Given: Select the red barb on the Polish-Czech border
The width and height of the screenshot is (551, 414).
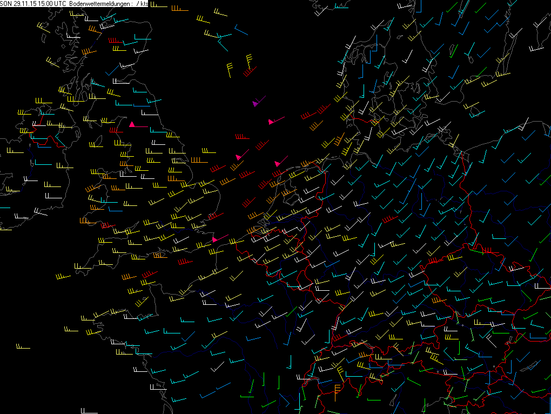Looking at the screenshot, I should (486, 250).
